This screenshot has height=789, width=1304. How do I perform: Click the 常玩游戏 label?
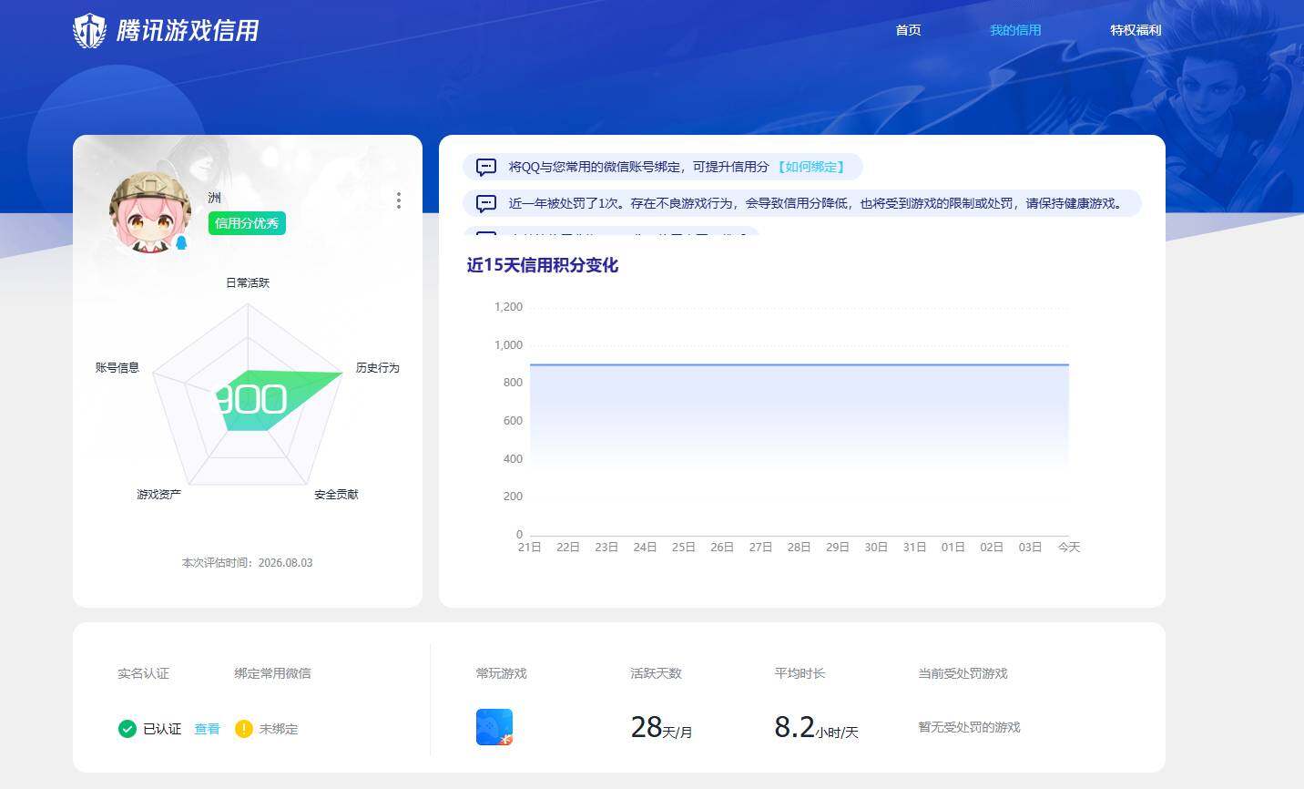click(501, 673)
